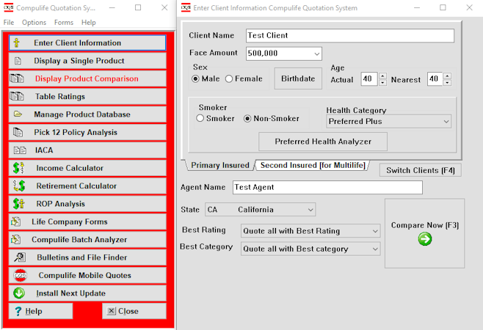Select the Smoker radio button
483x330 pixels.
200,118
